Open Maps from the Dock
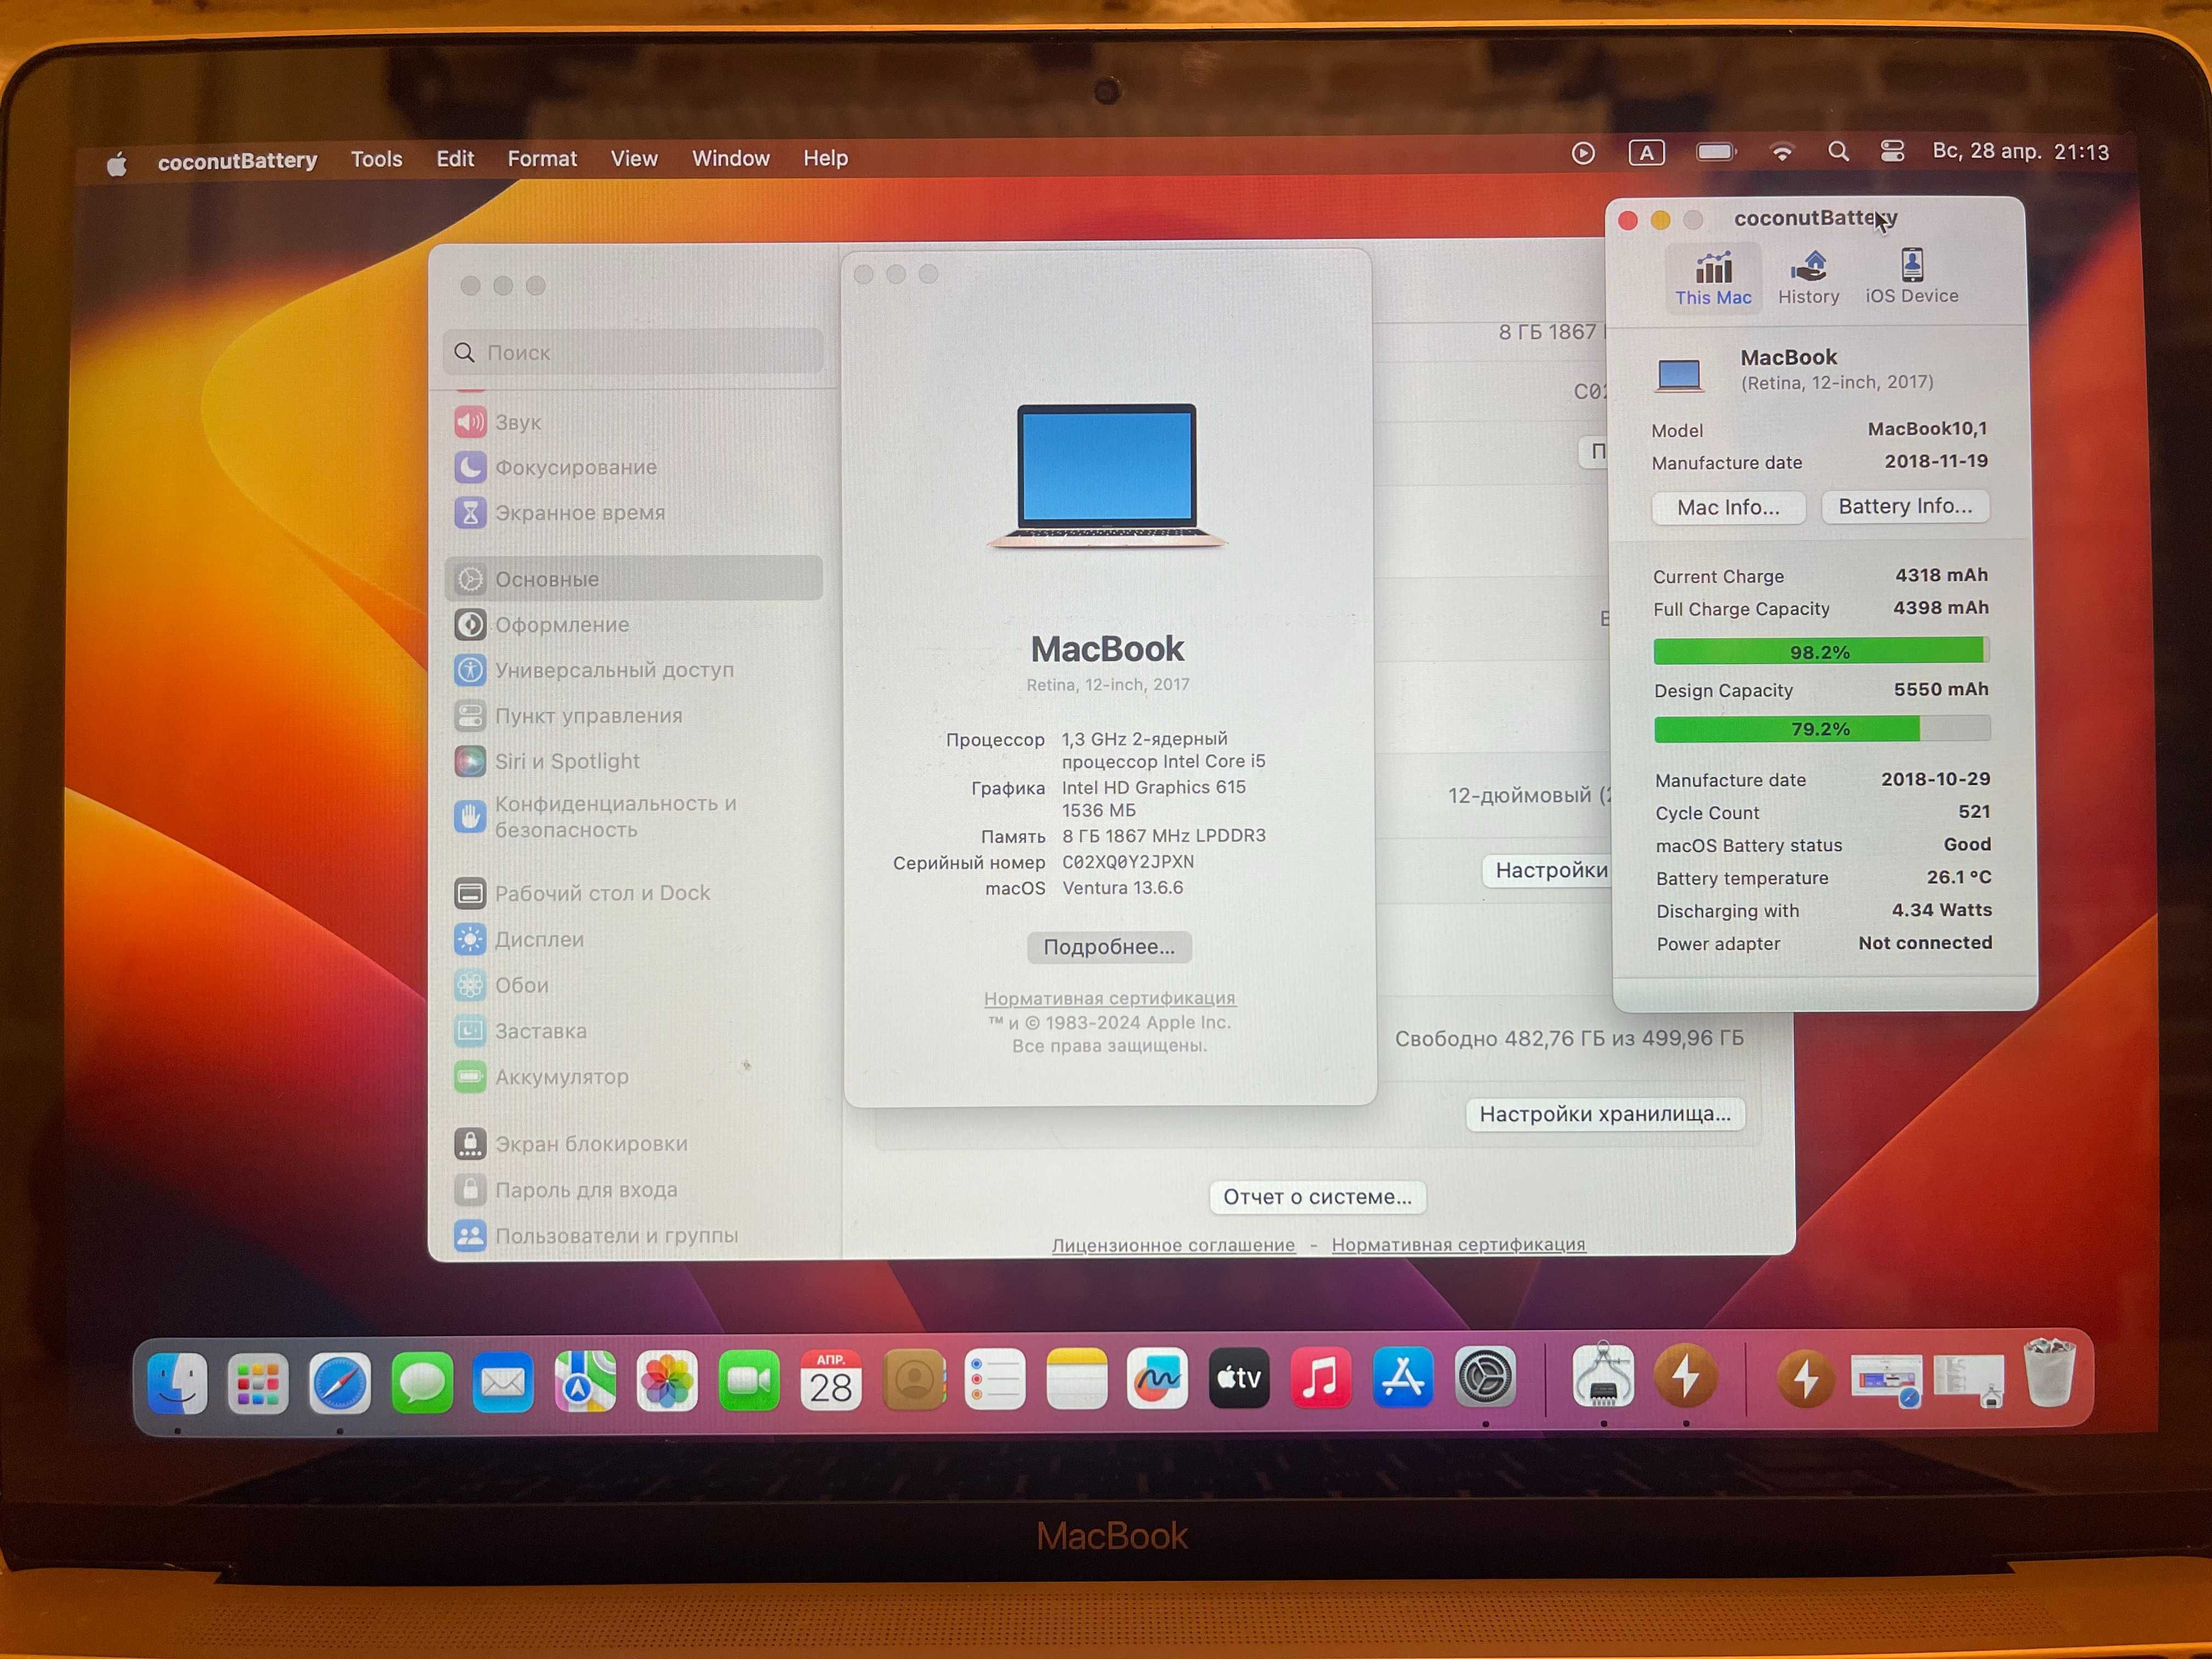The height and width of the screenshot is (1659, 2212). pyautogui.click(x=585, y=1382)
